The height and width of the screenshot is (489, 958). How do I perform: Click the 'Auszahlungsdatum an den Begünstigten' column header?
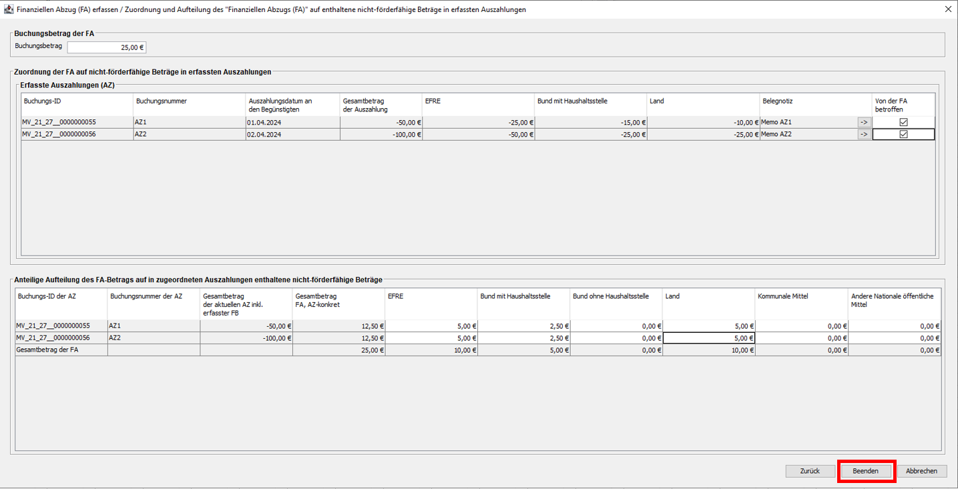click(292, 105)
